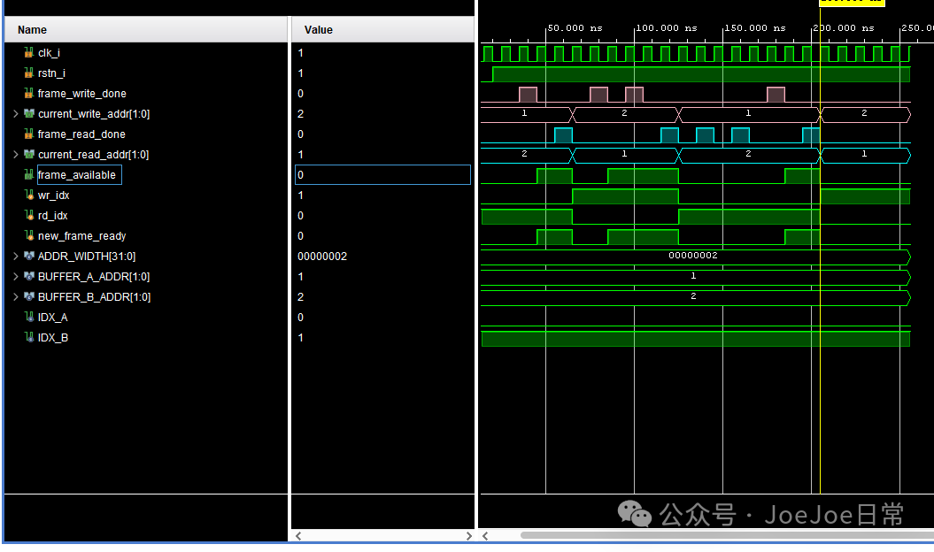Click the 100.000 ns ruler mark
Image resolution: width=934 pixels, height=552 pixels.
(x=666, y=28)
